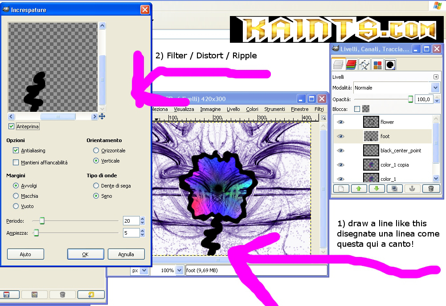Decrease the Ampiezza value with the down arrow
Screen dimensions: 446x306
(x=143, y=235)
